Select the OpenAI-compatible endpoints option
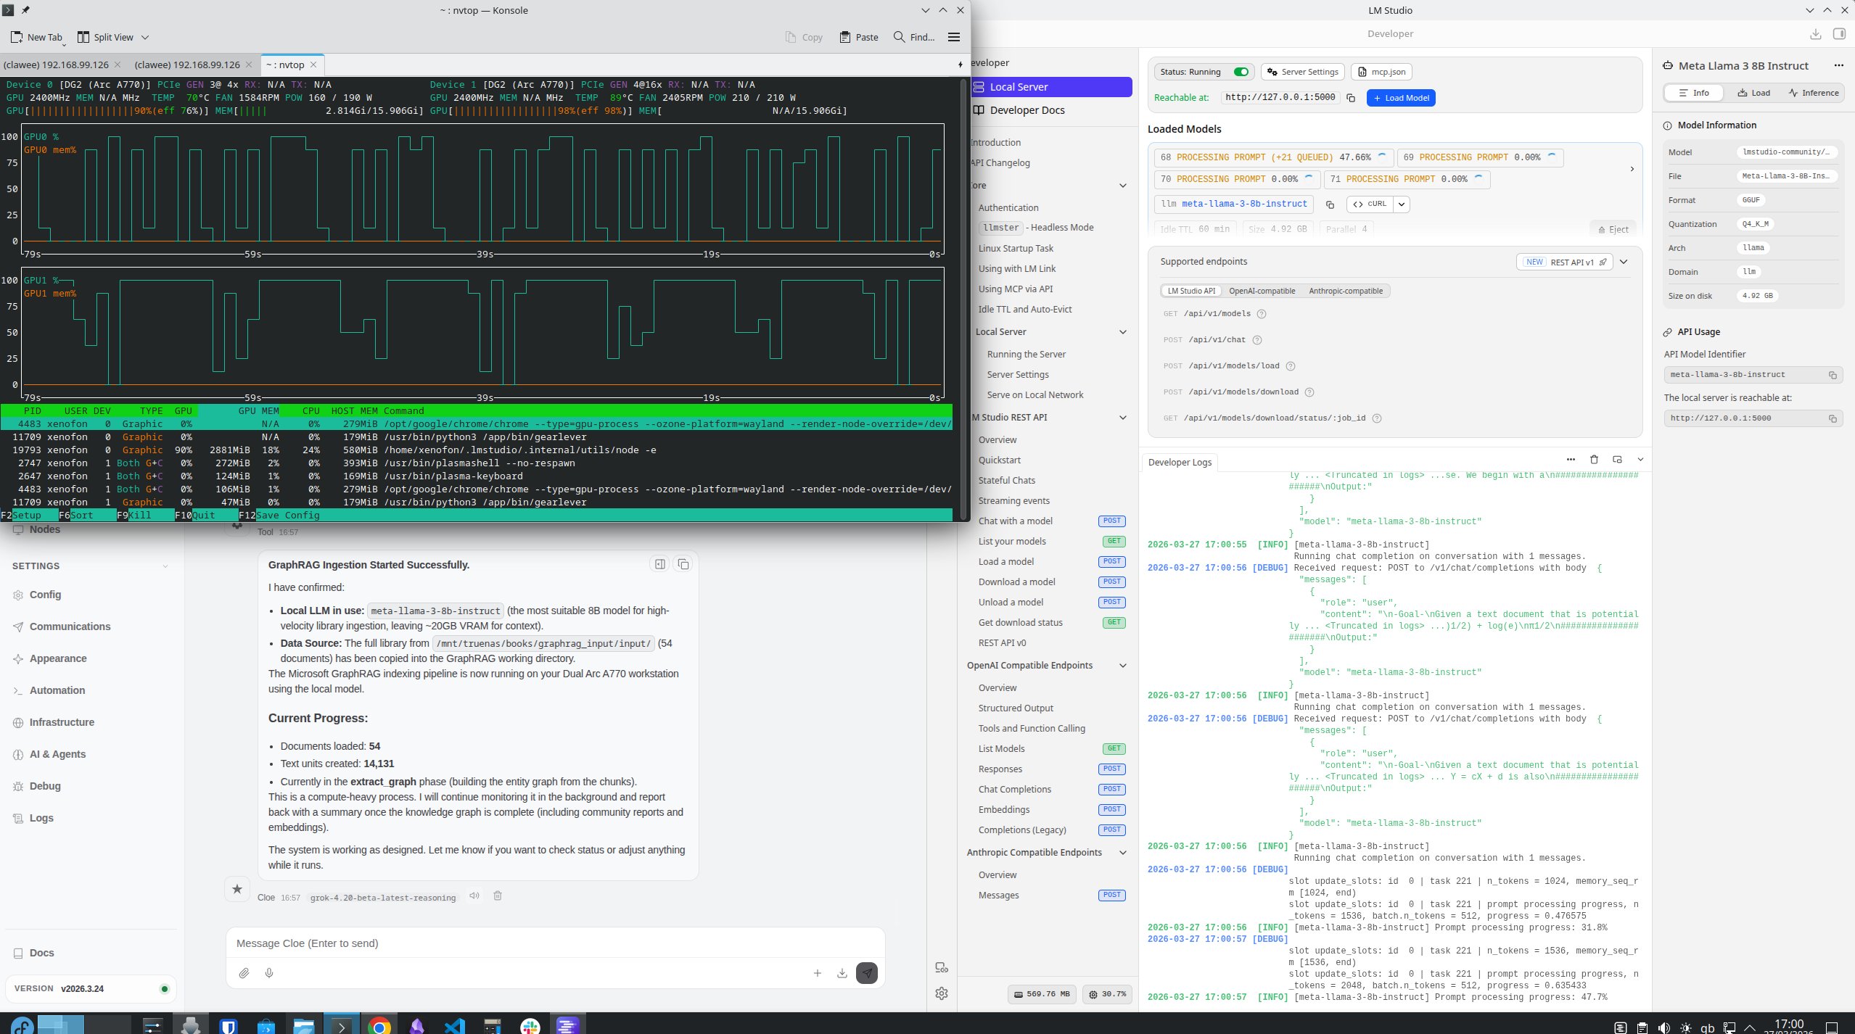The width and height of the screenshot is (1855, 1034). [x=1262, y=291]
